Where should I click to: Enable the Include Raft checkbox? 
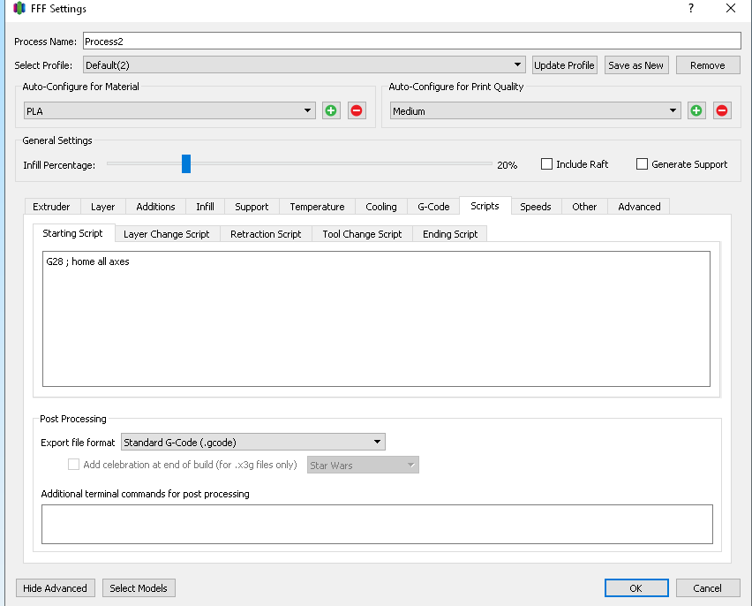point(547,164)
